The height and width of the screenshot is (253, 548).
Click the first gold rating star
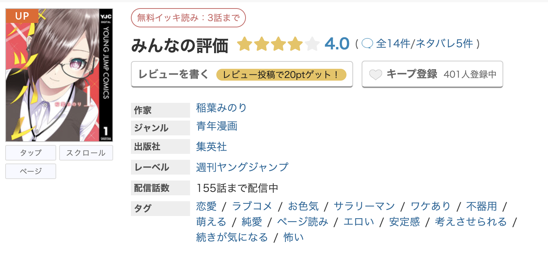click(245, 43)
